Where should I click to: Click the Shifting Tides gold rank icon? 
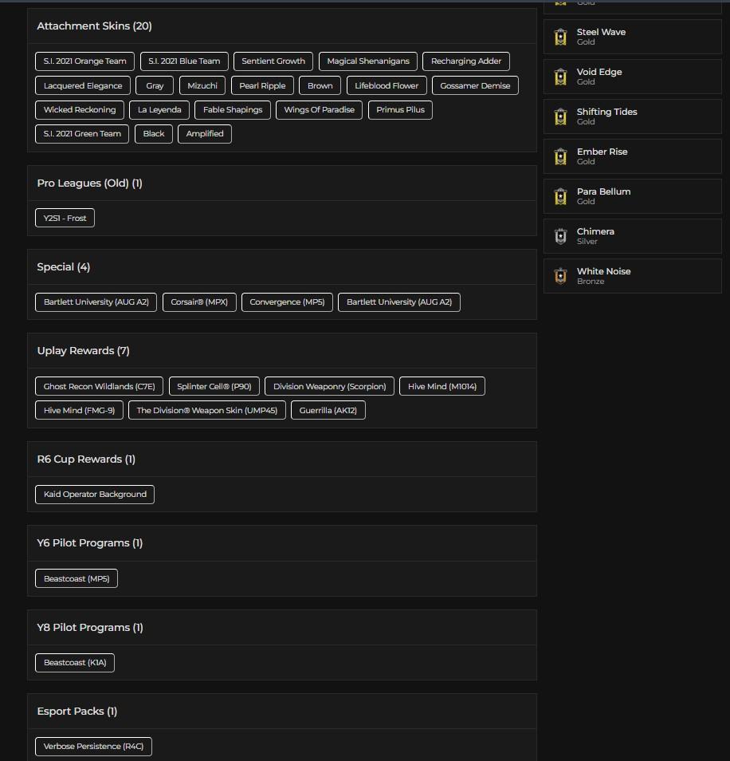point(560,116)
